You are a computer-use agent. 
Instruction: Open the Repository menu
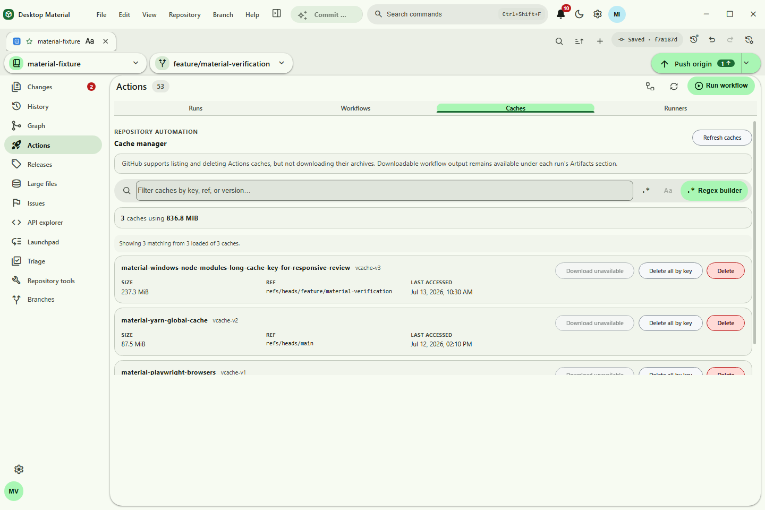click(185, 15)
